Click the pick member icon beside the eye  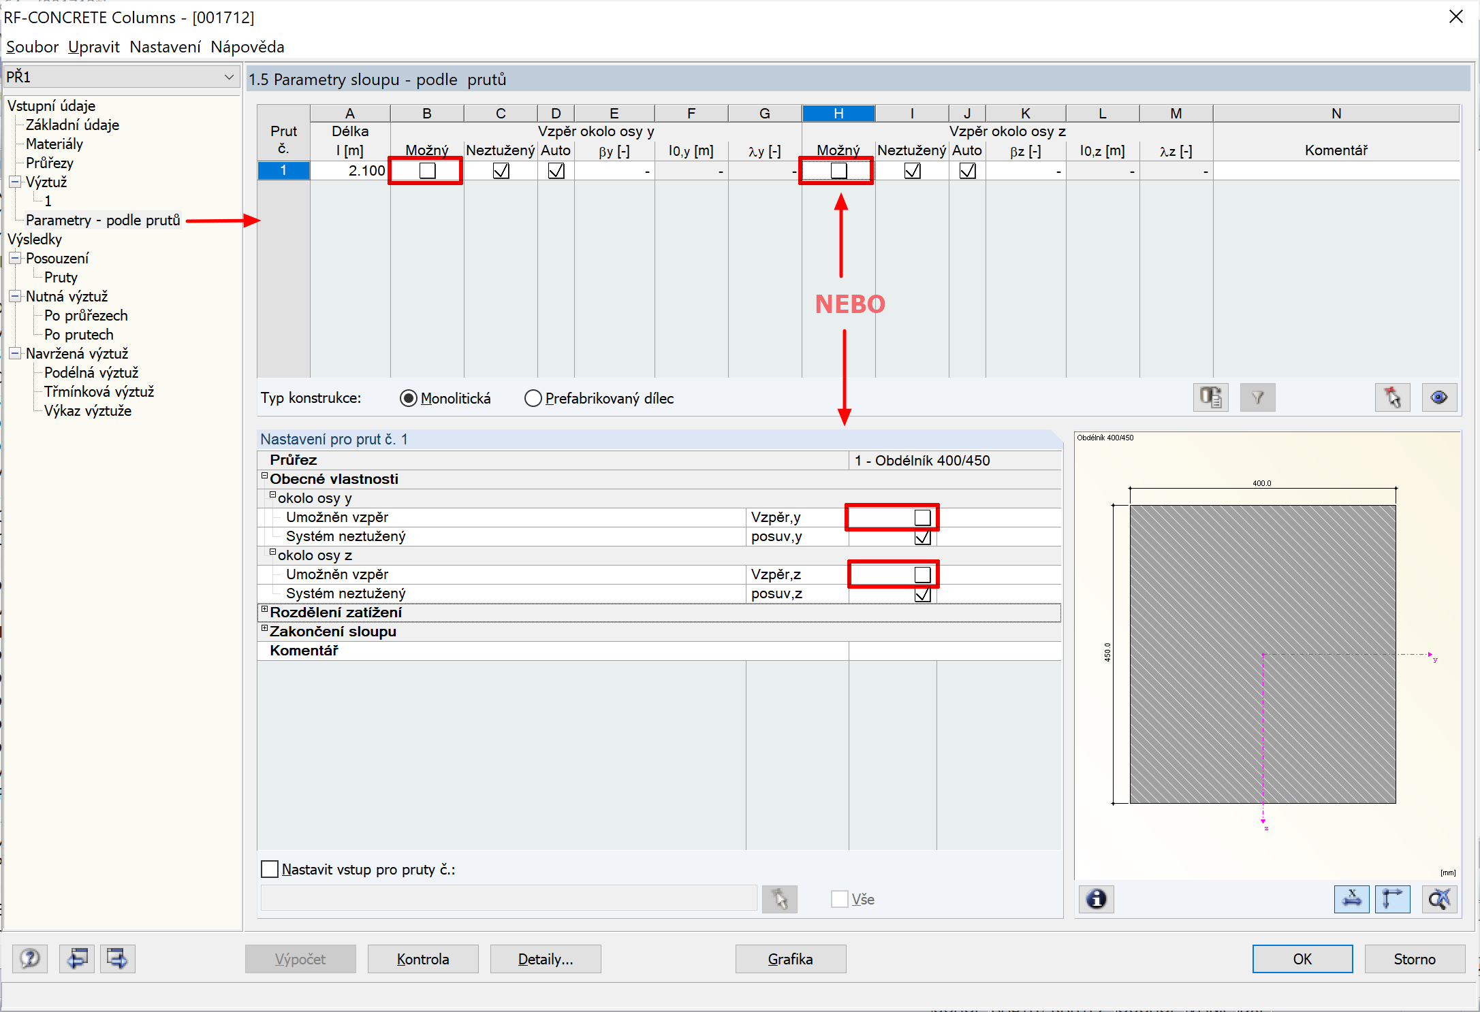(1392, 397)
